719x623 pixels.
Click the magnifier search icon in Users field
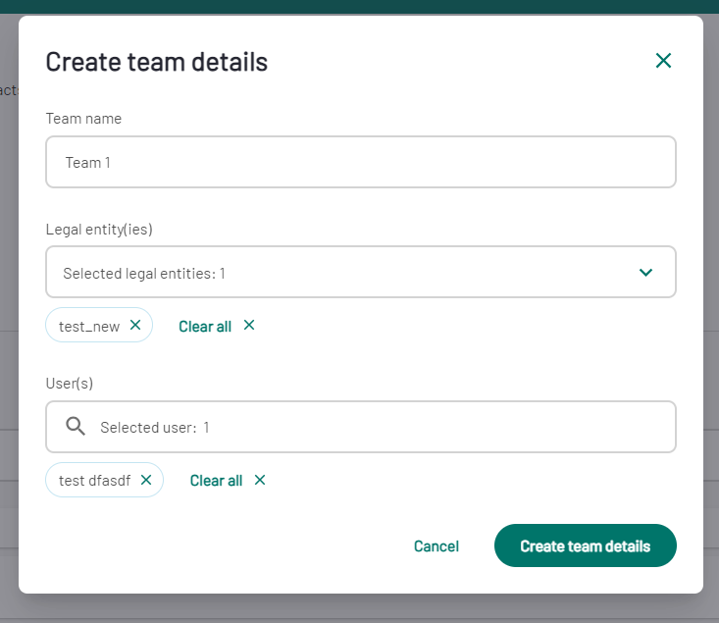[76, 426]
